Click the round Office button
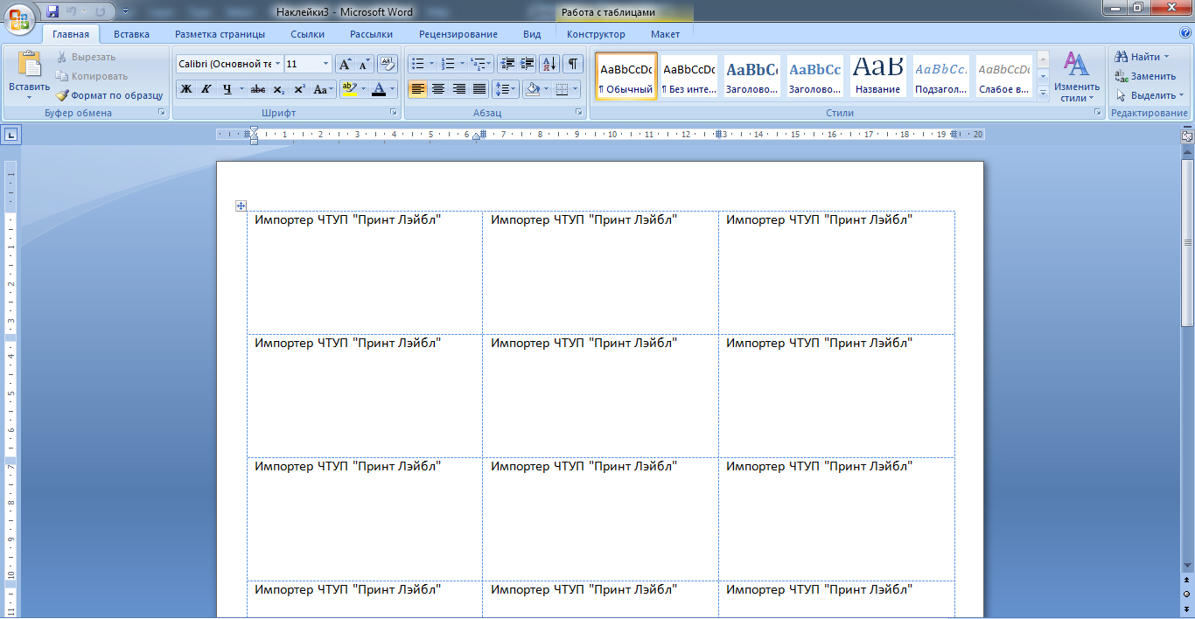 tap(20, 18)
